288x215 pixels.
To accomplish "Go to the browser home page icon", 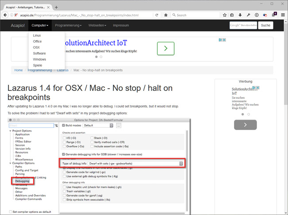I will 166,15.
